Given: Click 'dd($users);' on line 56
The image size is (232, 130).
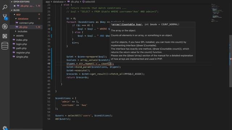Looking at the screenshot, I should 63,119.
